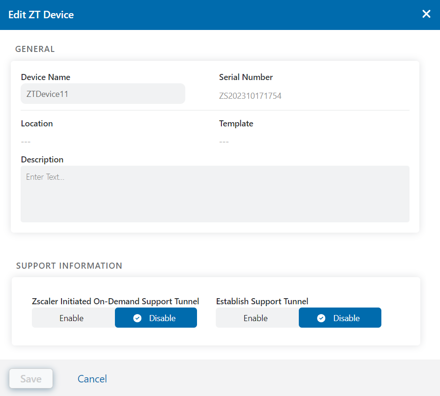Click the GENERAL section heading
The image size is (440, 396).
35,49
